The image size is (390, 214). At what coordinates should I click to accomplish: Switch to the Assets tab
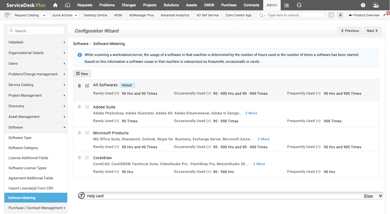tap(192, 5)
